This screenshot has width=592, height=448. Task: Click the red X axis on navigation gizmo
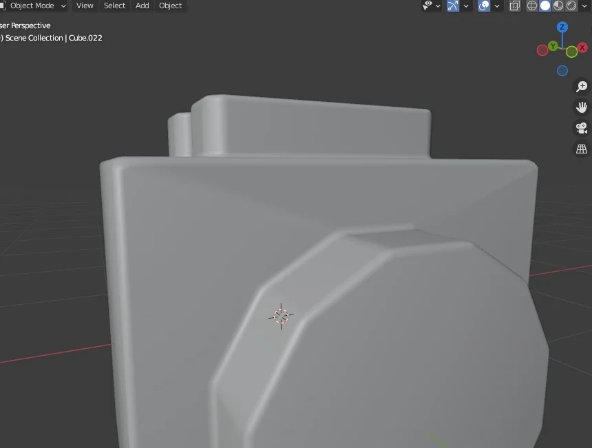[582, 47]
